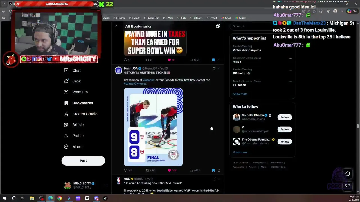Image resolution: width=360 pixels, height=202 pixels.
Task: Follow the @motosawashimpel account
Action: (285, 129)
